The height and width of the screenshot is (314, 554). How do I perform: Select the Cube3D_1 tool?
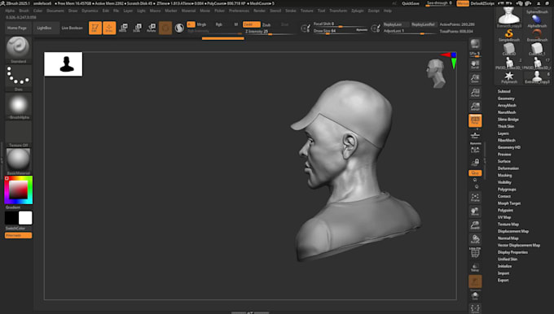click(537, 49)
